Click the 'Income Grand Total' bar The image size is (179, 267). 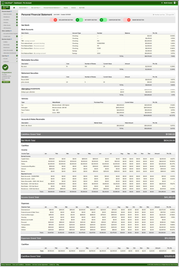pos(98,197)
